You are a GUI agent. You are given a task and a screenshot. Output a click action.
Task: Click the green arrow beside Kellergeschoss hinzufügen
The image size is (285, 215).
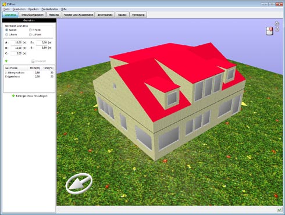(13, 96)
